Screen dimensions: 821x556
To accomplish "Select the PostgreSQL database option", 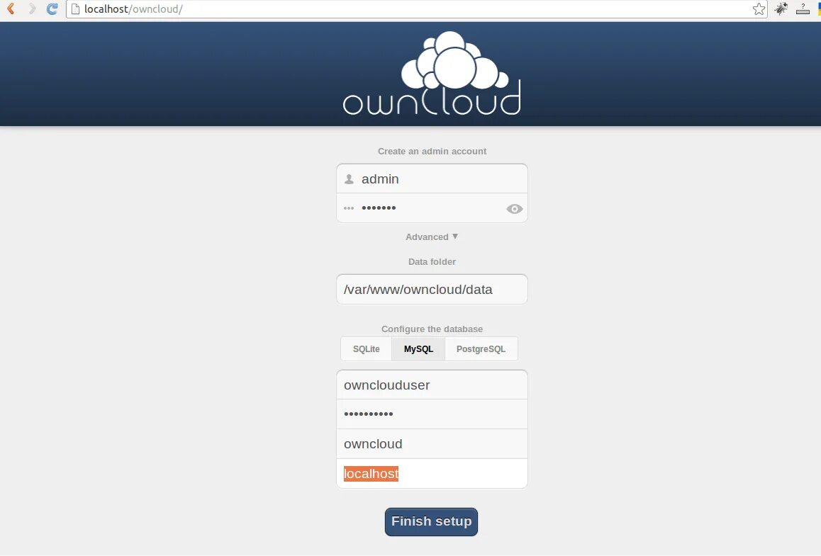I will 481,349.
